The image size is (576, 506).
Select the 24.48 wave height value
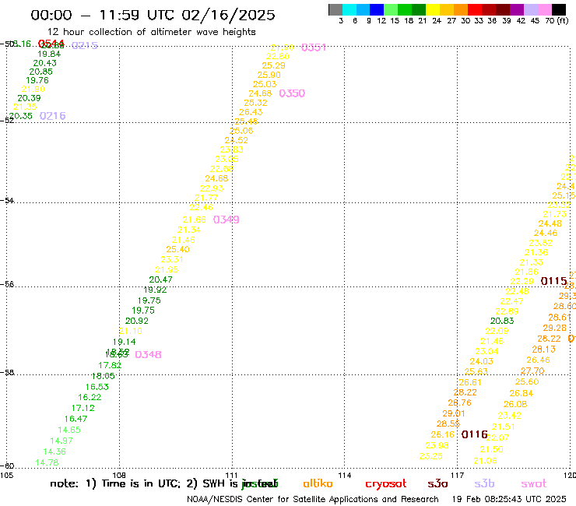[x=550, y=223]
